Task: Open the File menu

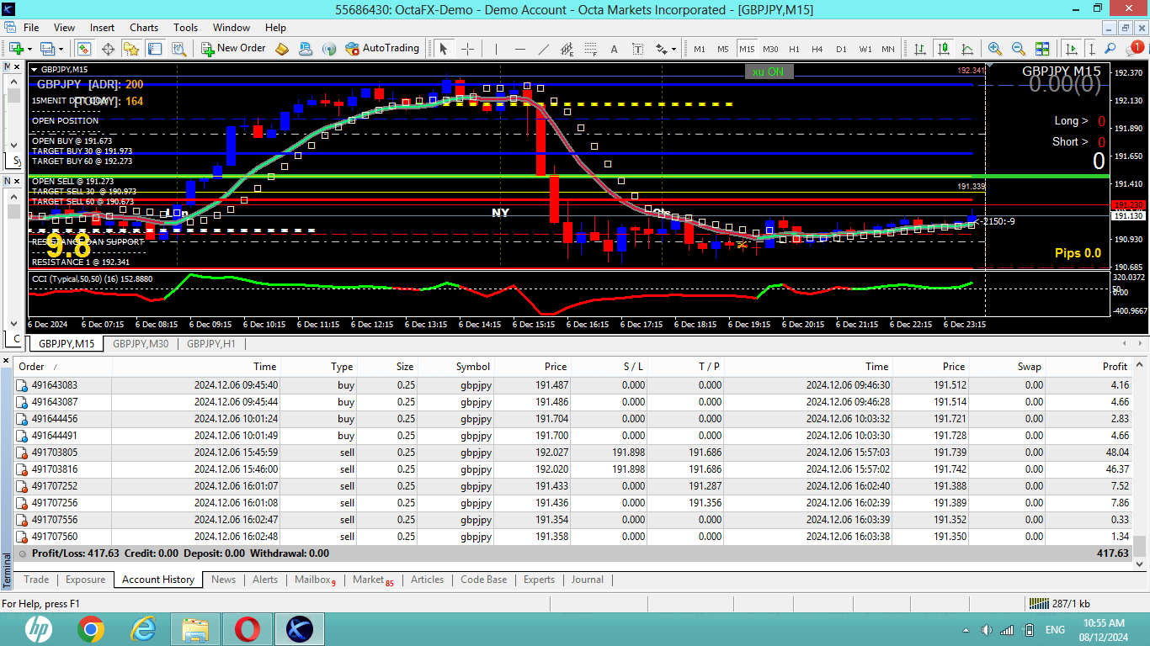Action: (31, 28)
